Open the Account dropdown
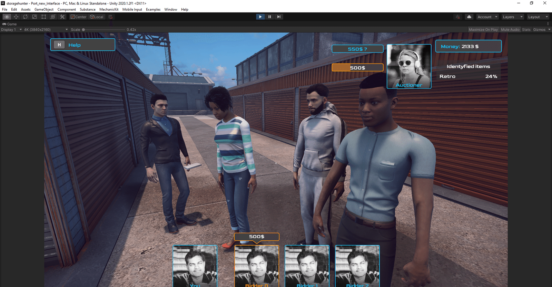The width and height of the screenshot is (552, 287). pos(487,17)
